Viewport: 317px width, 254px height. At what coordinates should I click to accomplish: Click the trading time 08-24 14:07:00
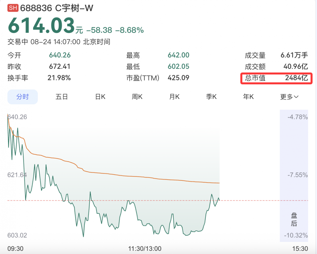pyautogui.click(x=55, y=42)
